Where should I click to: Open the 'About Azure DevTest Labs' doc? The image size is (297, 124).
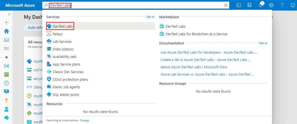194,67
